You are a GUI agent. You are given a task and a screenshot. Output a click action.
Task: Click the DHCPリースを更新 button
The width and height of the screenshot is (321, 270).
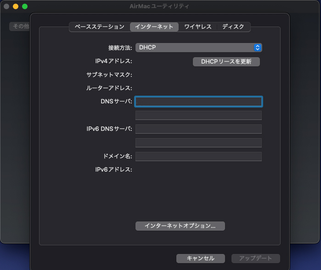pos(226,62)
